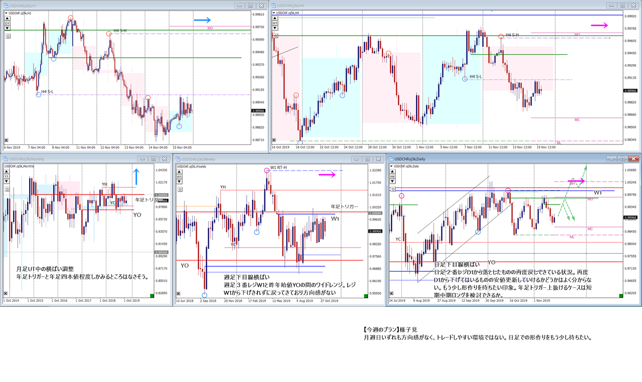Click the Y1 timeframe button in Monthly chart
This screenshot has width=642, height=382.
pyautogui.click(x=8, y=176)
